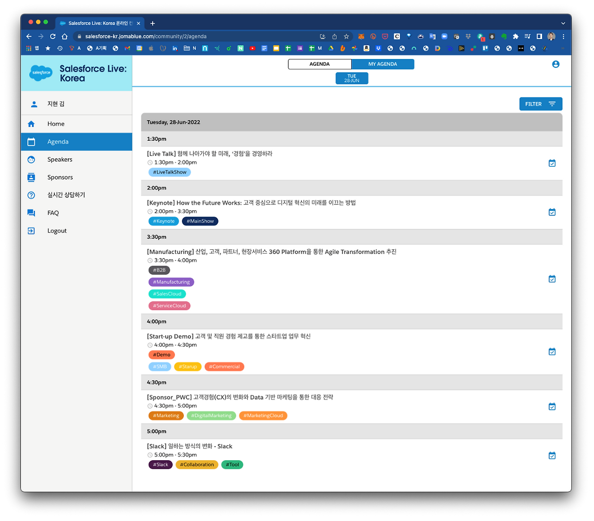Click the #ServiceCloud tag
The height and width of the screenshot is (521, 594).
coord(169,306)
